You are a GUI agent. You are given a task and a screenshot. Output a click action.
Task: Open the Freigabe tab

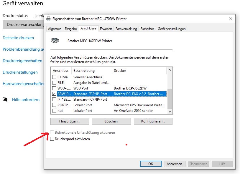[x=71, y=29]
